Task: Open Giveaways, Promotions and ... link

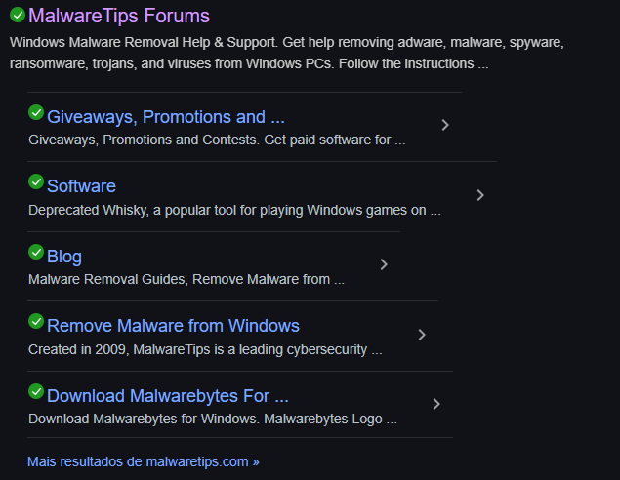Action: click(x=166, y=117)
